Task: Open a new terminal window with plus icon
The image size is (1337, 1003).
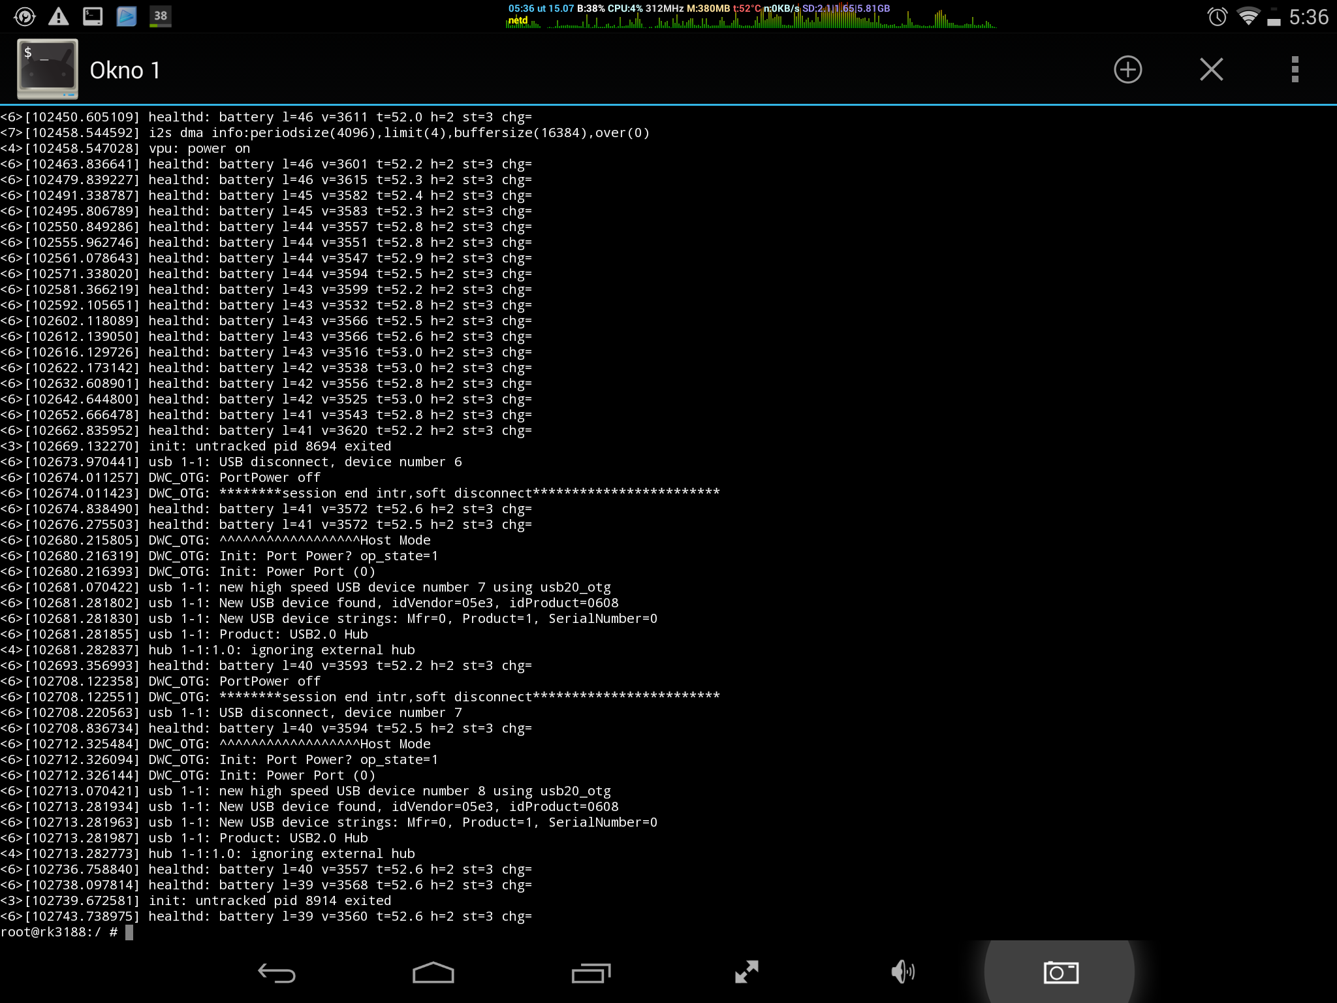Action: click(1127, 70)
